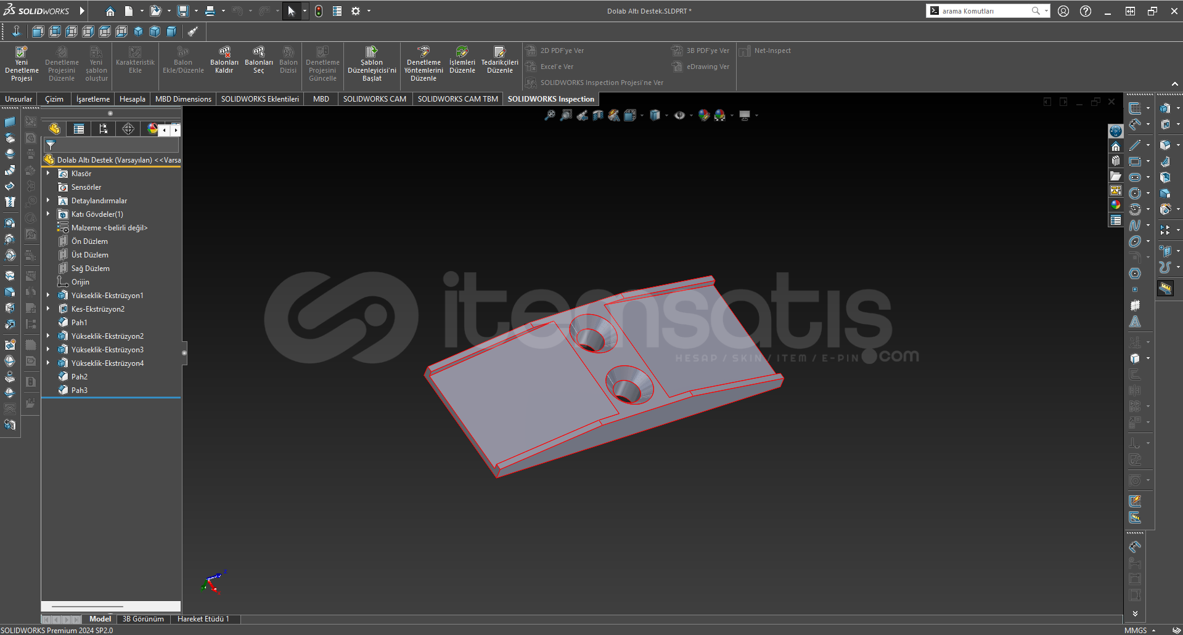Expand the Katı Gövdeler(1) node
This screenshot has height=635, width=1183.
point(48,214)
